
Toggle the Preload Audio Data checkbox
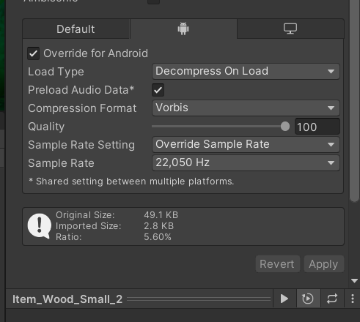[x=158, y=90]
